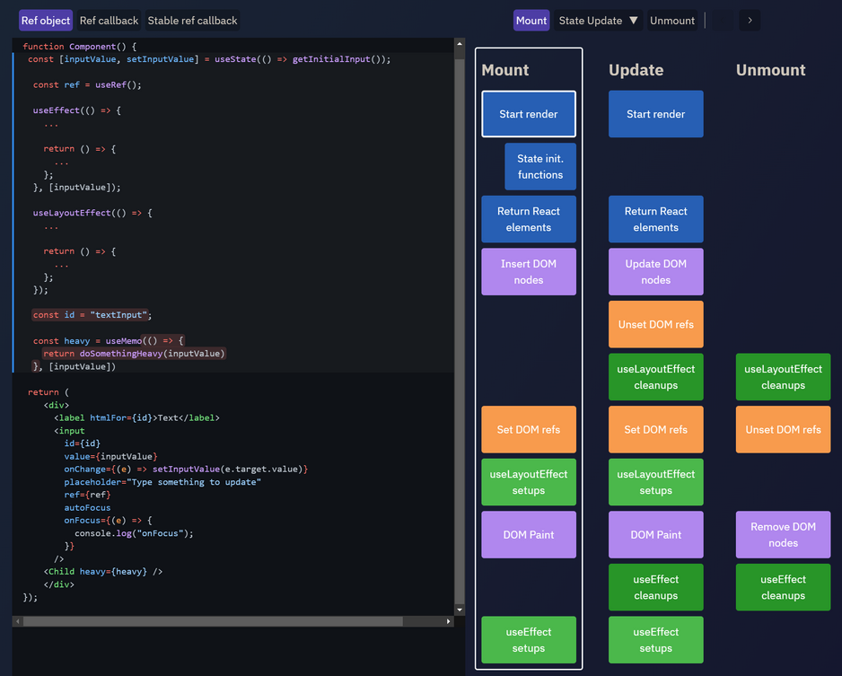Select the Unmount phase button

[671, 21]
